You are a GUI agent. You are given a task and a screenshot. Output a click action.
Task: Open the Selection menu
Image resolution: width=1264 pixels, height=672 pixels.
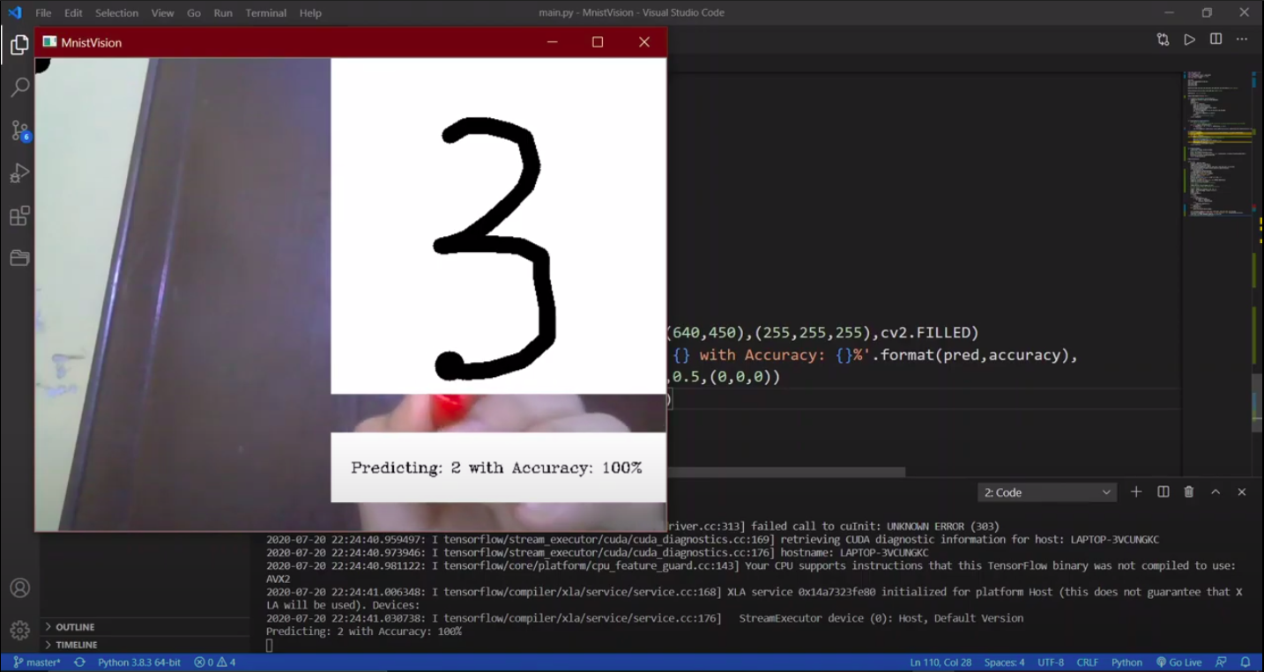pyautogui.click(x=116, y=13)
